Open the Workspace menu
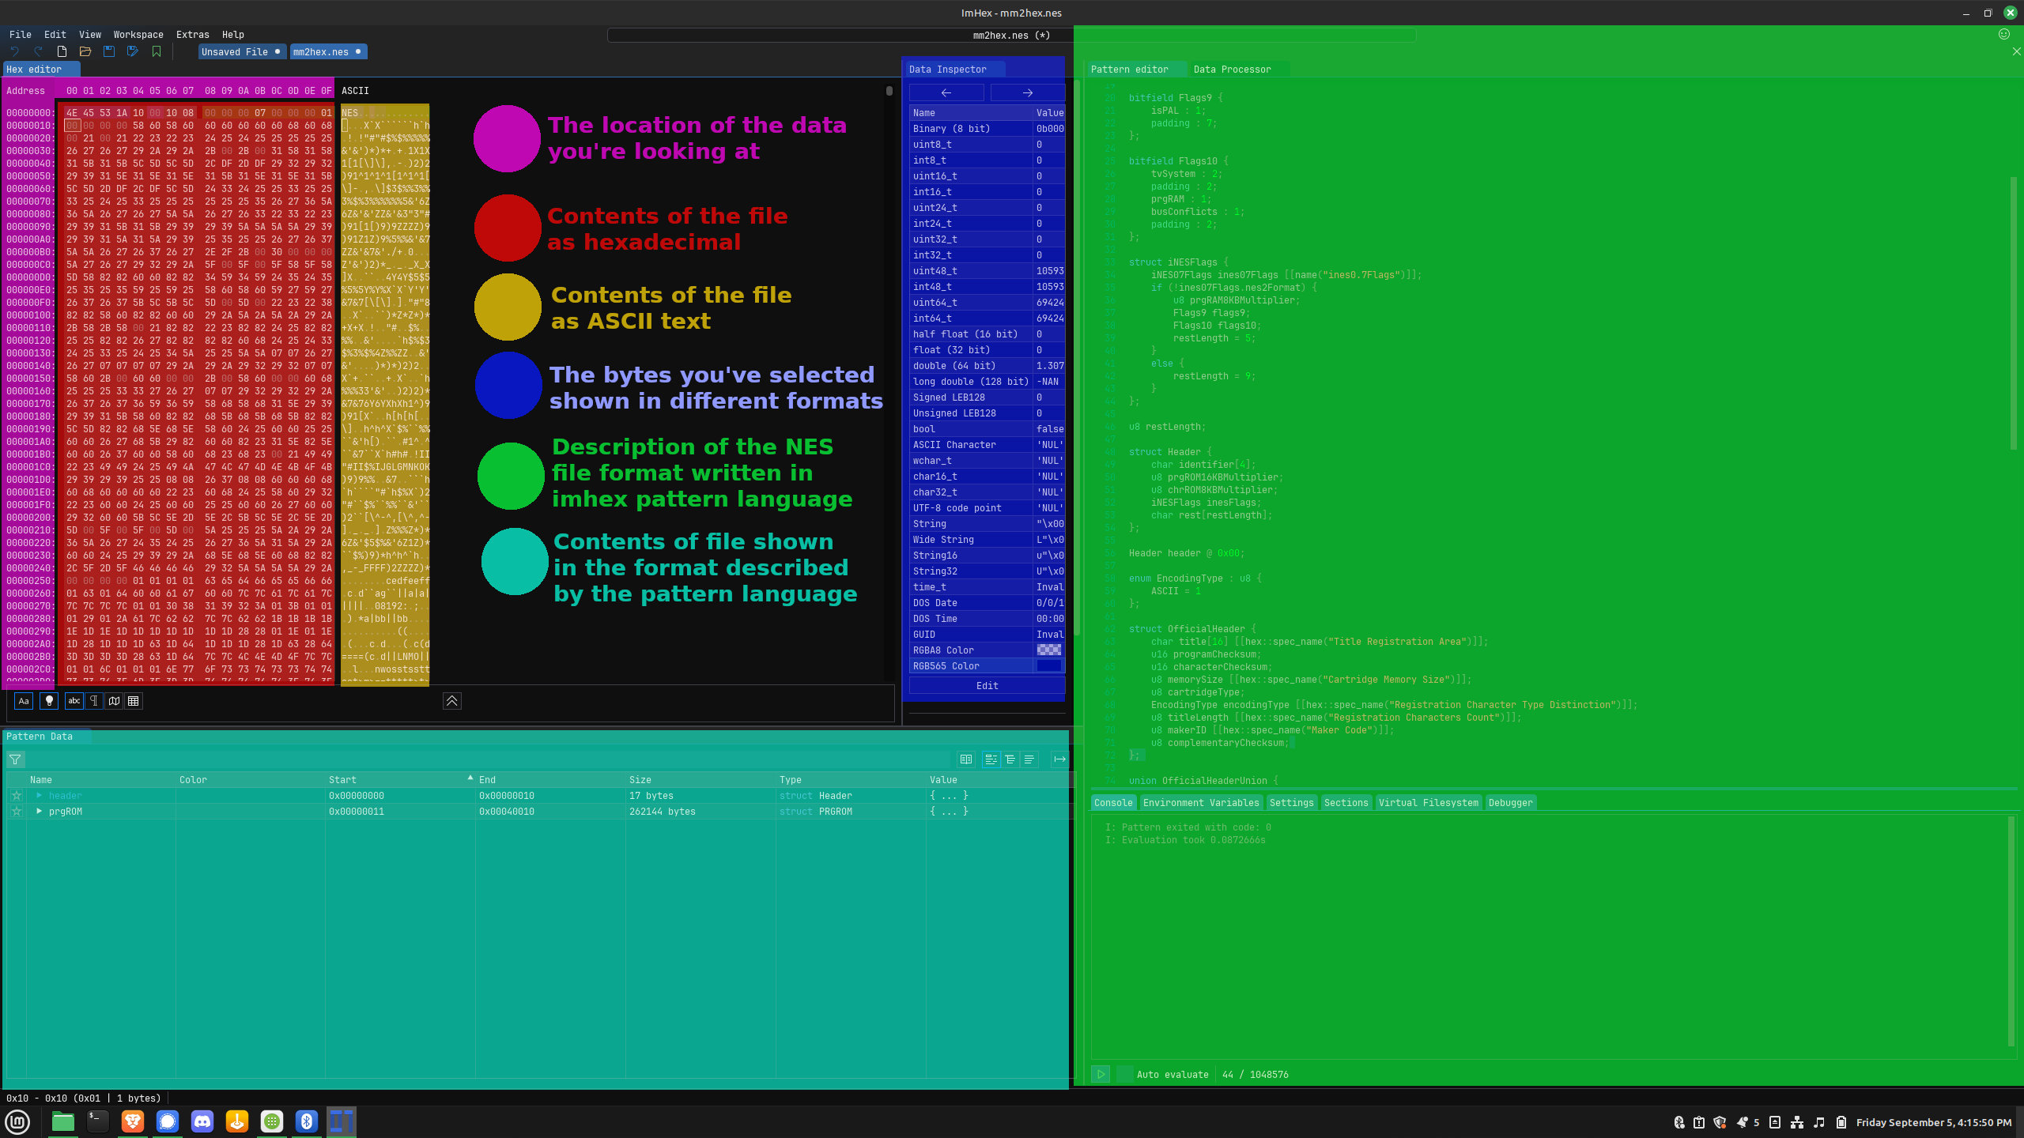Viewport: 2024px width, 1138px height. click(138, 35)
